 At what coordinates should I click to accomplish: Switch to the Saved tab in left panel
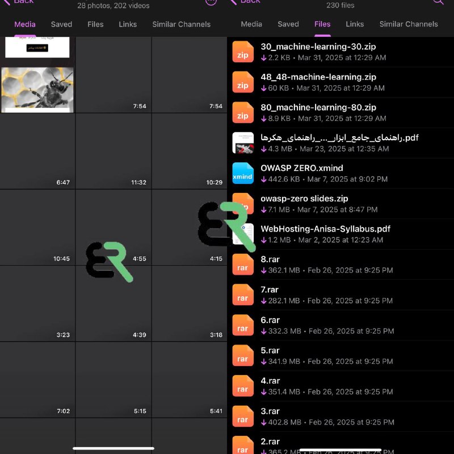click(61, 24)
